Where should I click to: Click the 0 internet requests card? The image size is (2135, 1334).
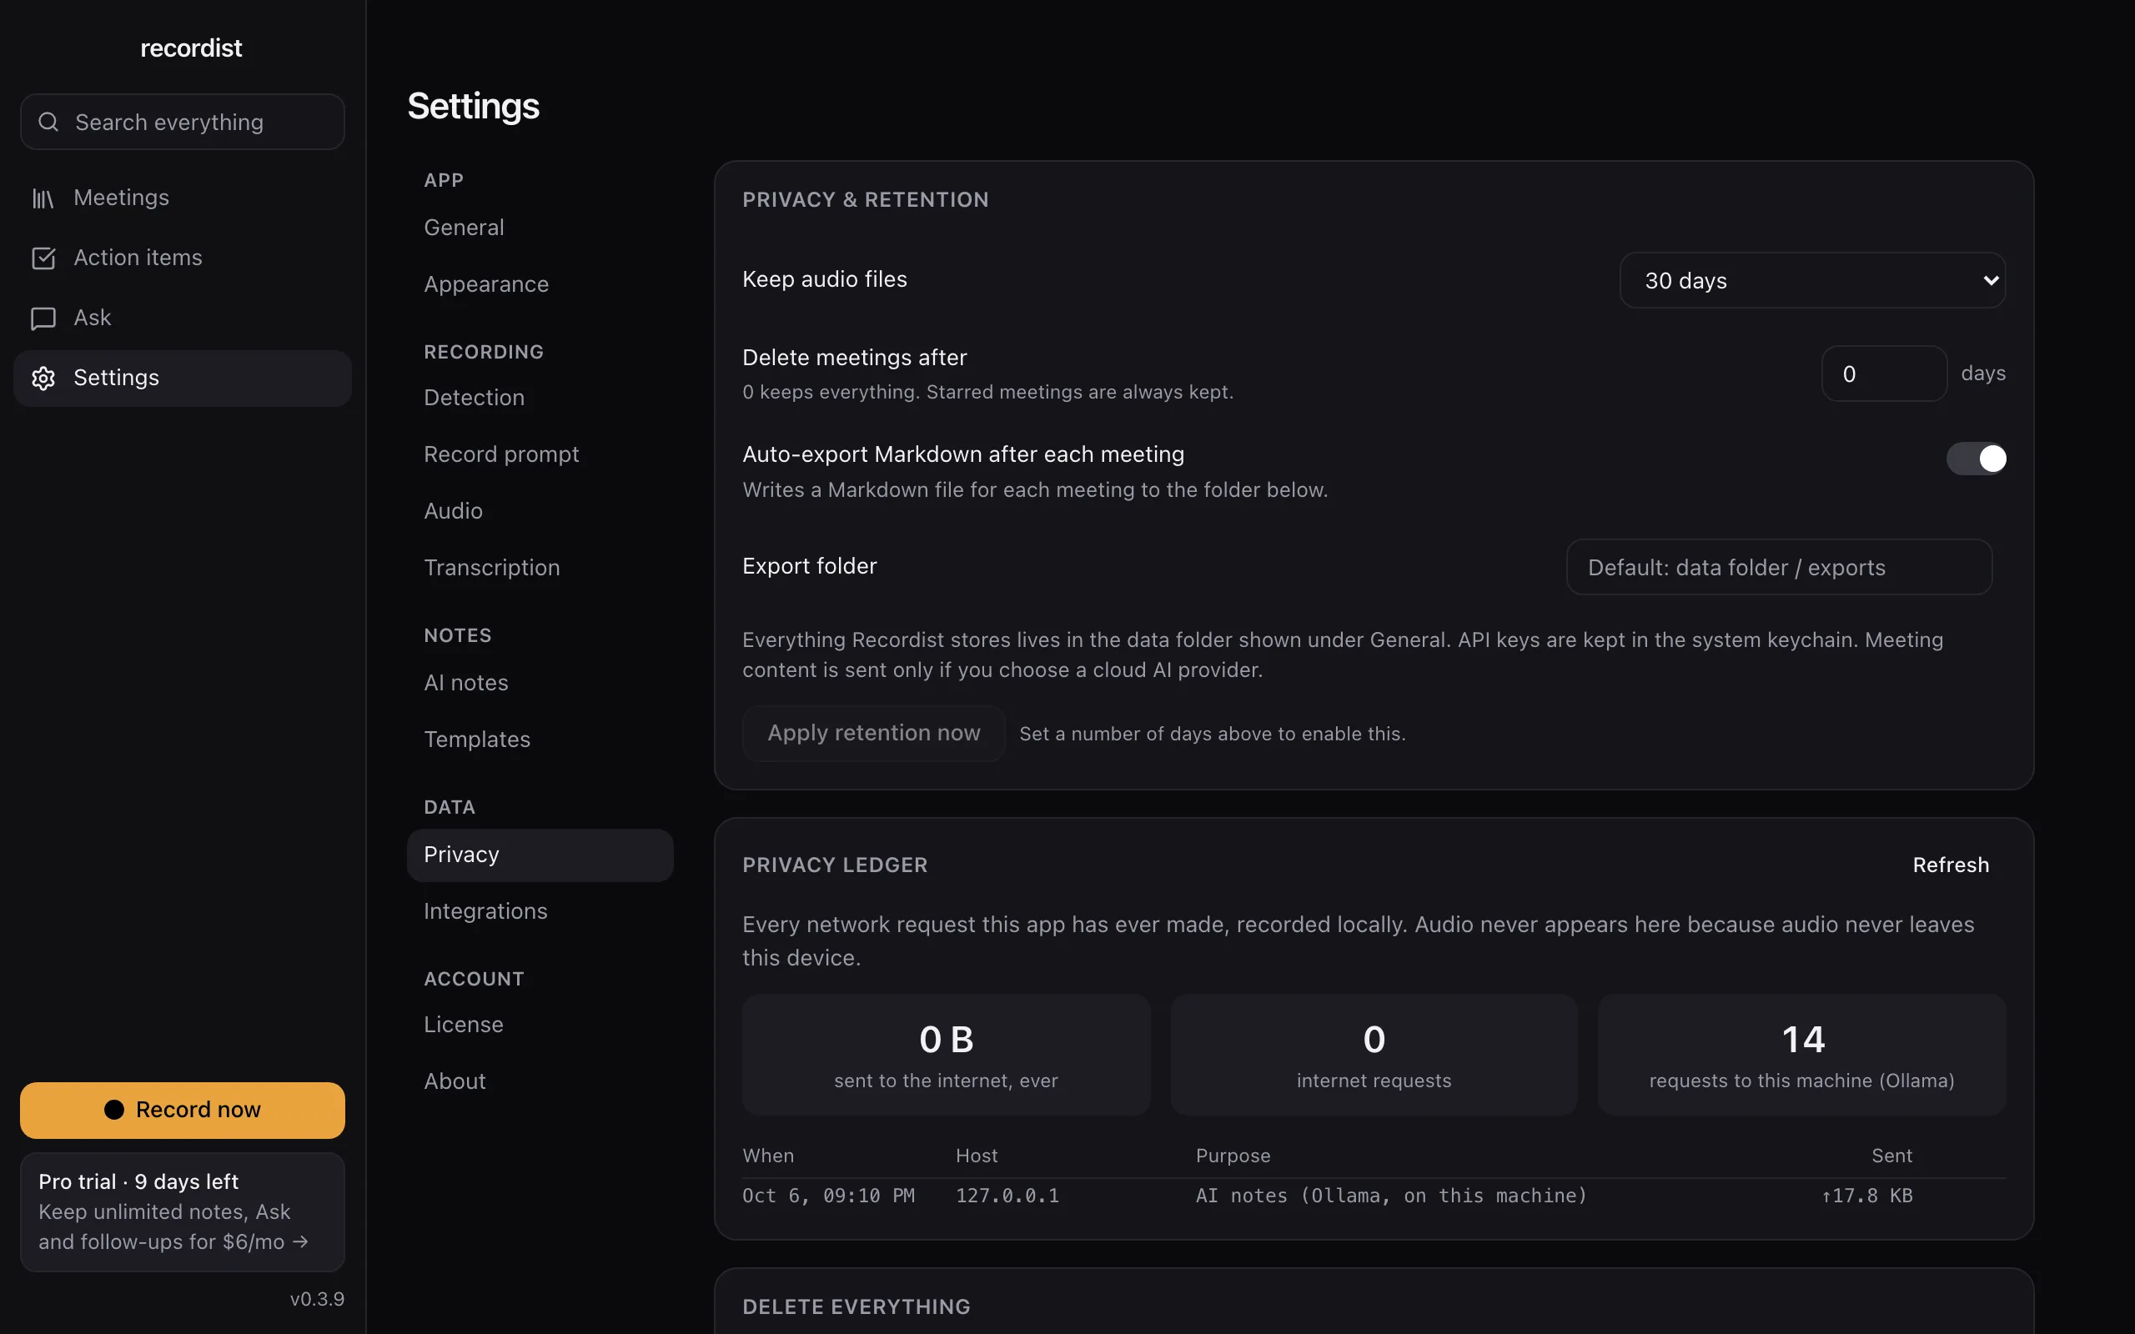1374,1056
